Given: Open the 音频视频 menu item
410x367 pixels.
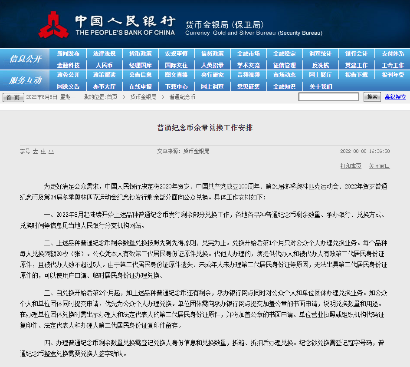Looking at the screenshot, I should 249,75.
